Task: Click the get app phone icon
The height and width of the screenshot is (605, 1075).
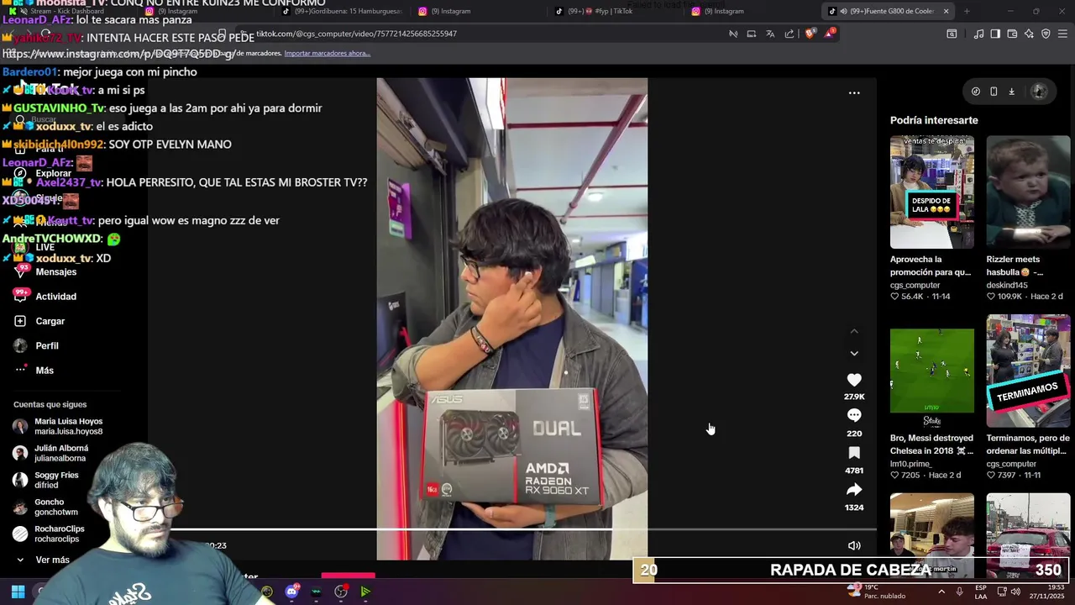Action: tap(994, 92)
